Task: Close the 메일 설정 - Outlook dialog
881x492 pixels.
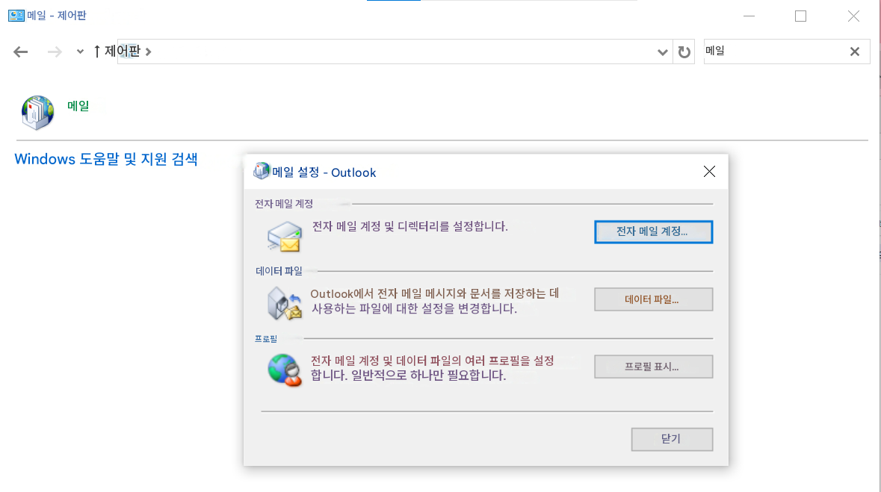Action: 709,171
